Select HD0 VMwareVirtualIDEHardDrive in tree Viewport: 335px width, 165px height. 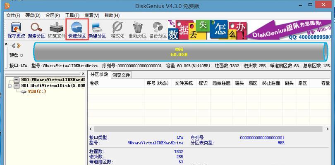(53, 80)
